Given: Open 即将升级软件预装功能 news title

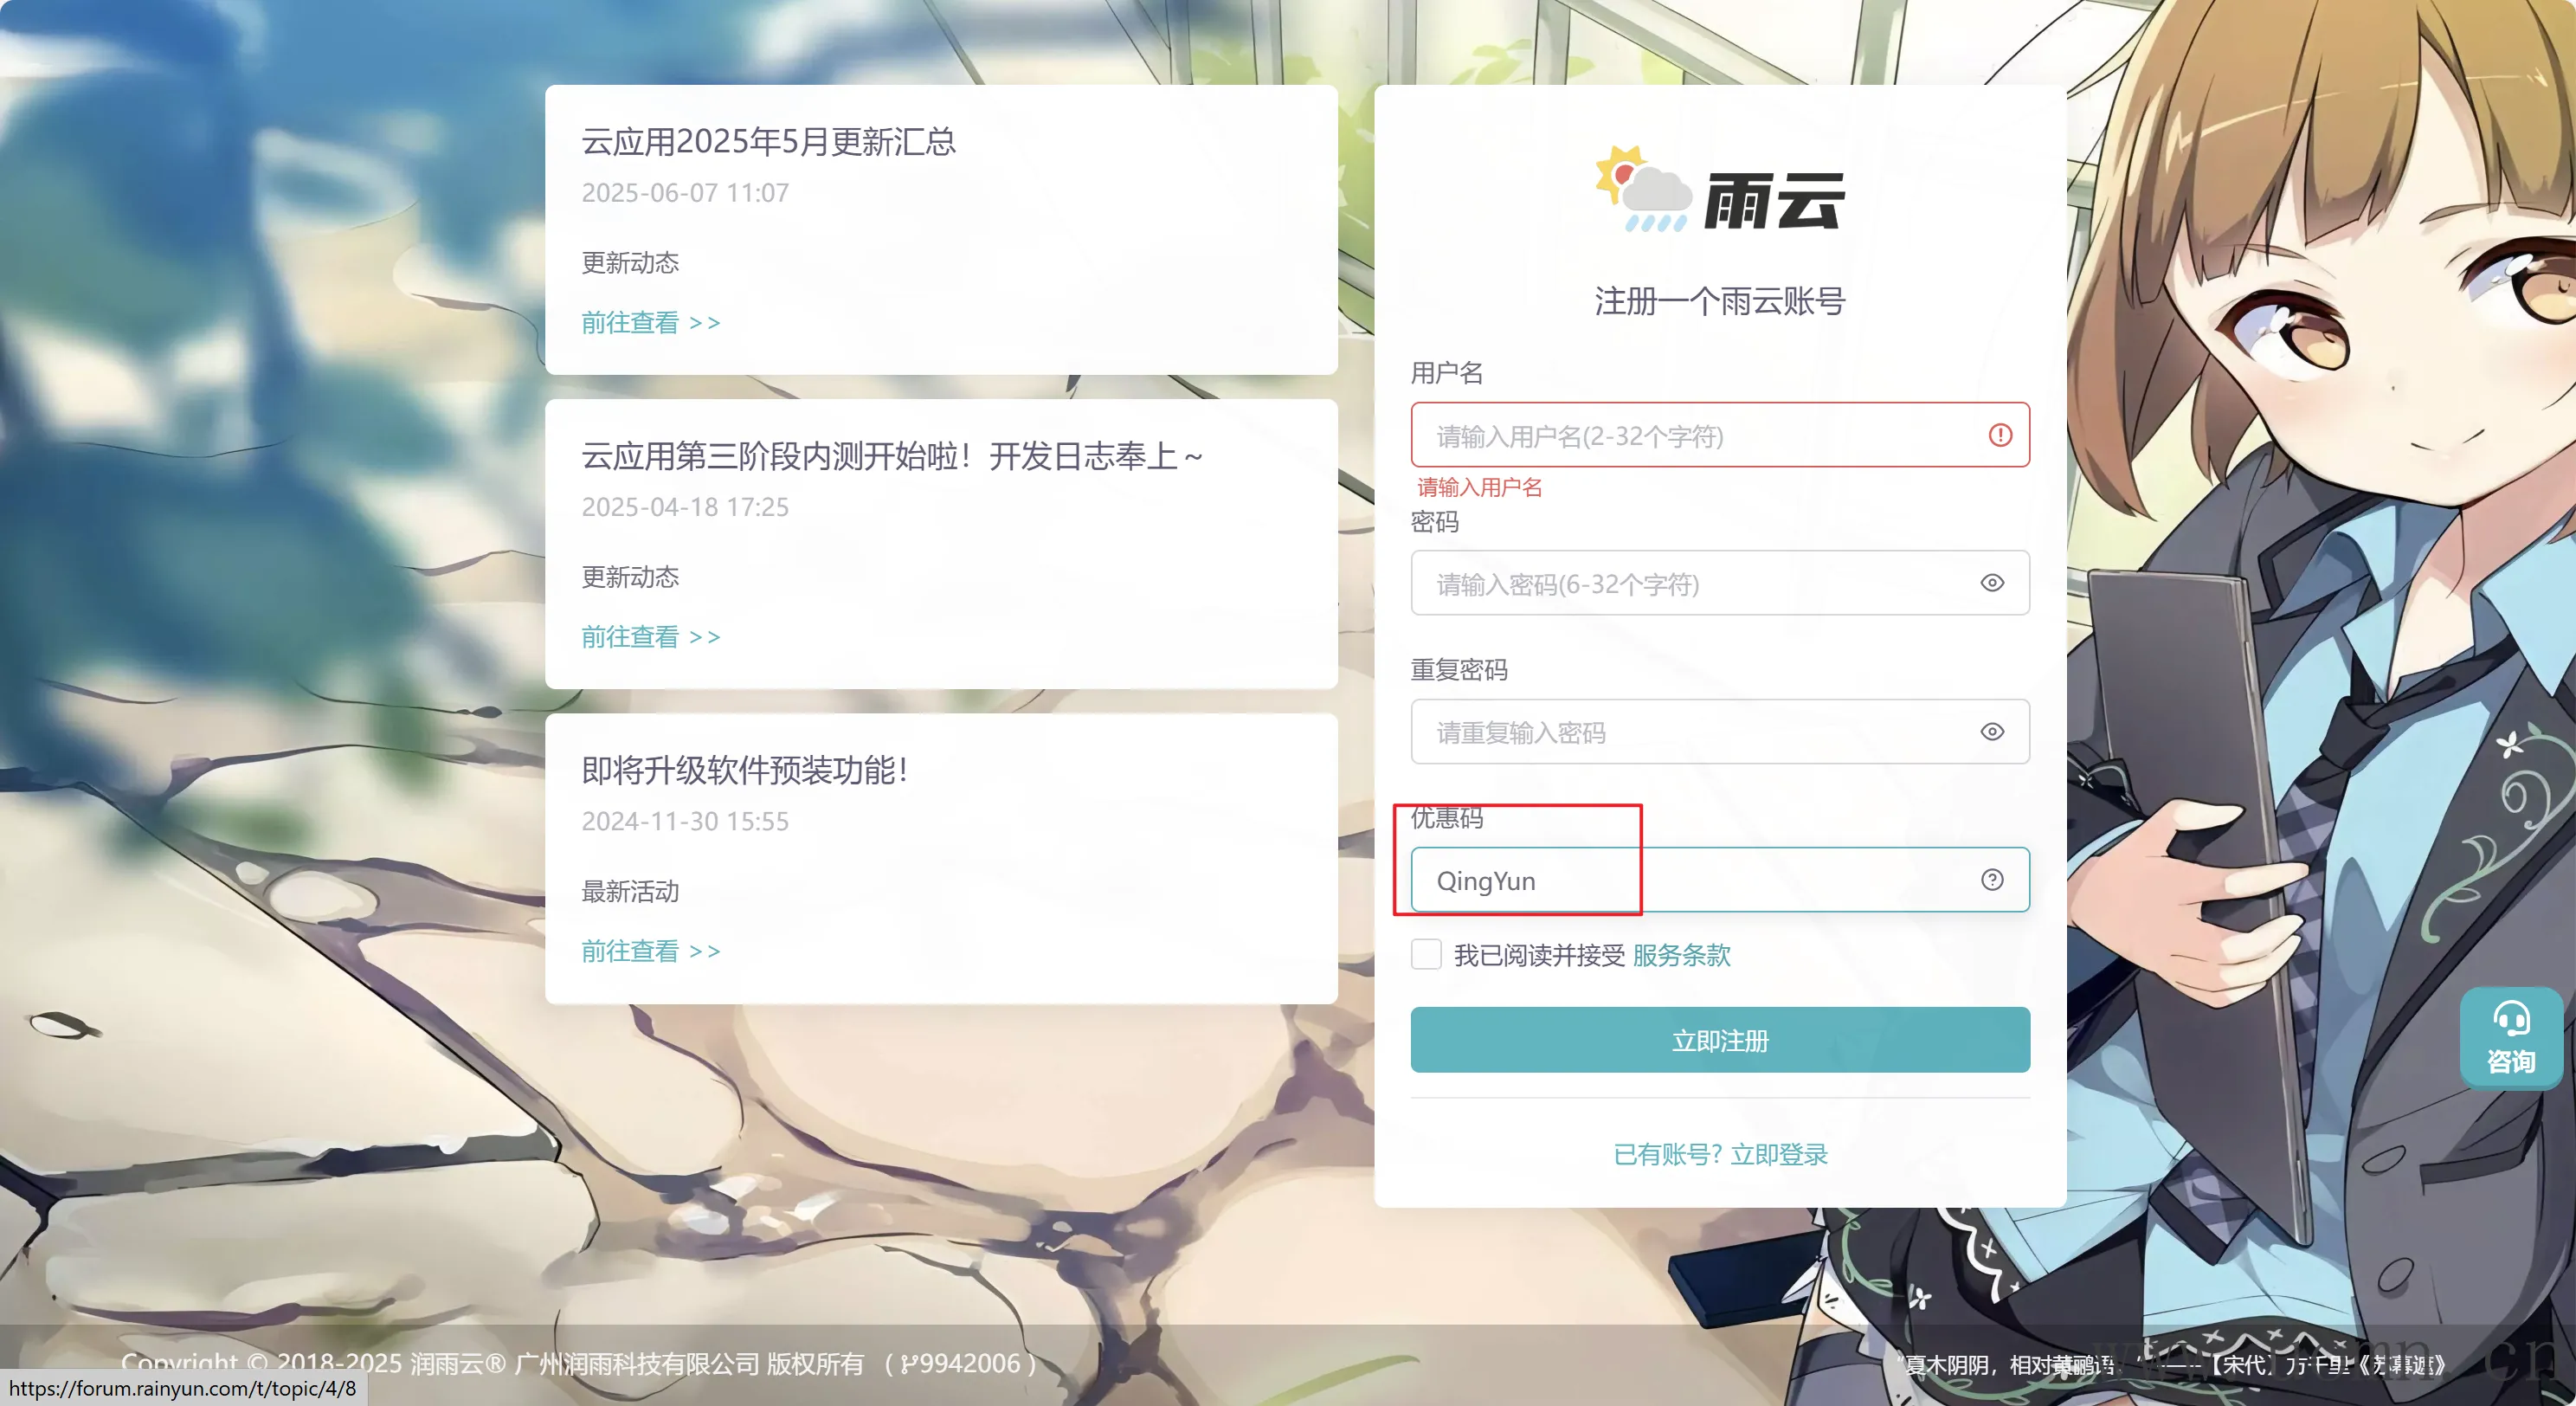Looking at the screenshot, I should click(745, 770).
